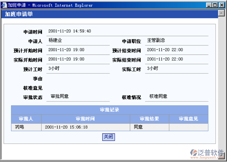Click the 预计开始时间 value 2001-11-20 19:00

coord(66,50)
